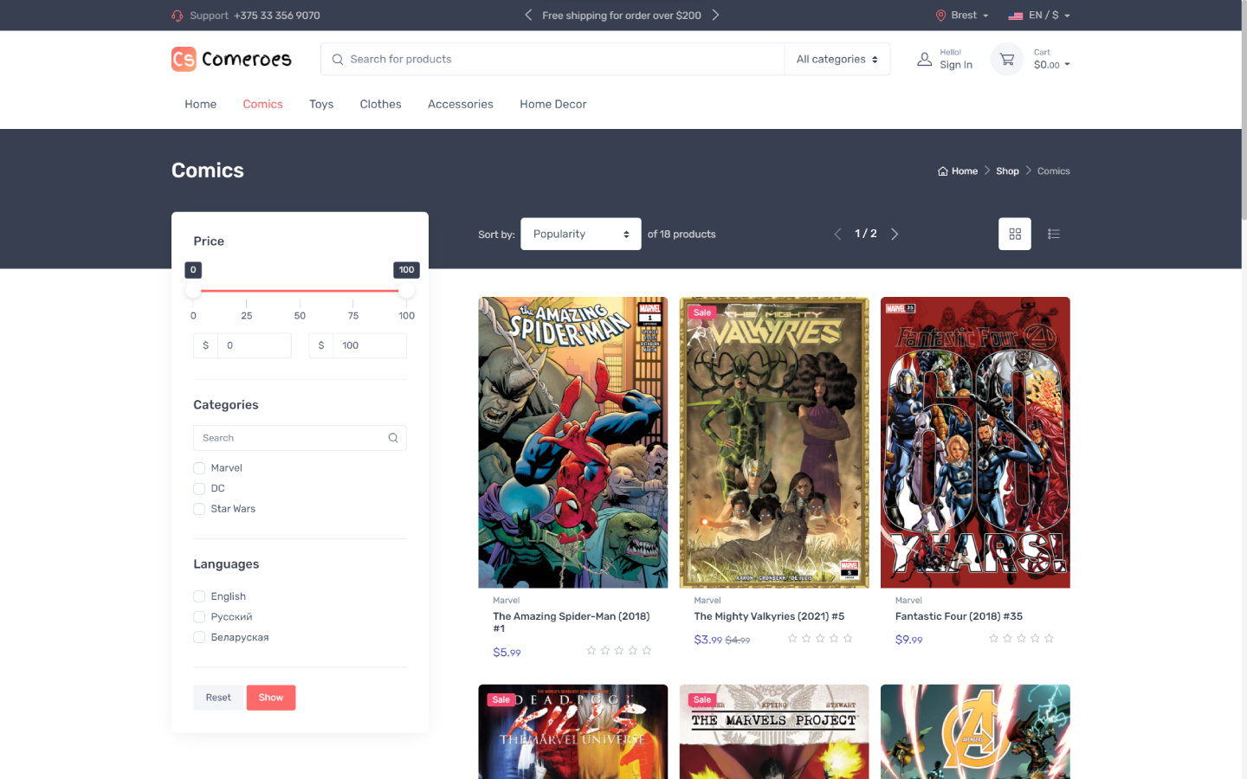The height and width of the screenshot is (779, 1247).
Task: Click the search magnifier in product search
Action: [x=338, y=59]
